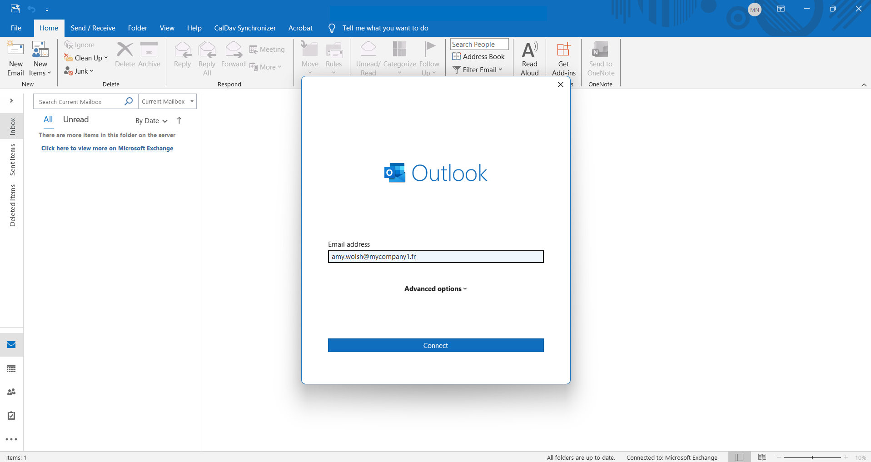Click into the Search People field

tap(479, 44)
